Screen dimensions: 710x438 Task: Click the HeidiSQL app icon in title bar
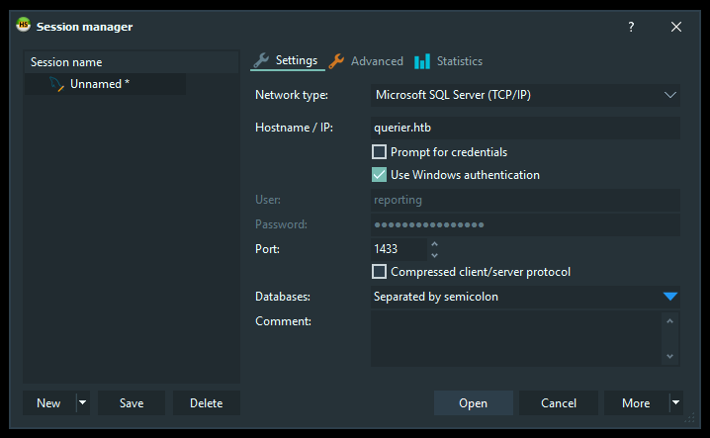click(x=23, y=26)
